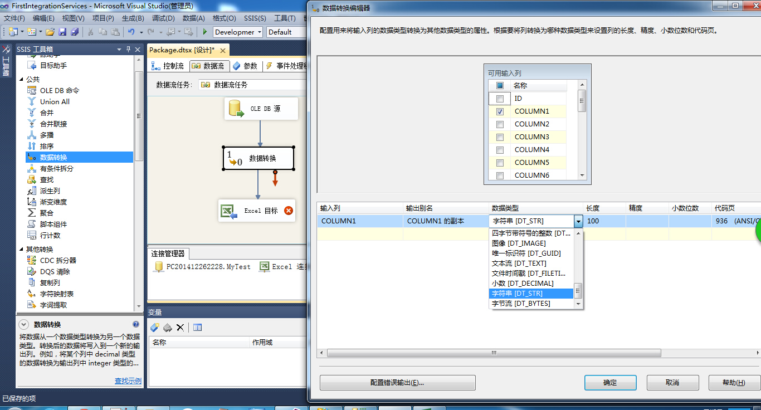Check the COLUMN6 checkbox

click(x=500, y=175)
